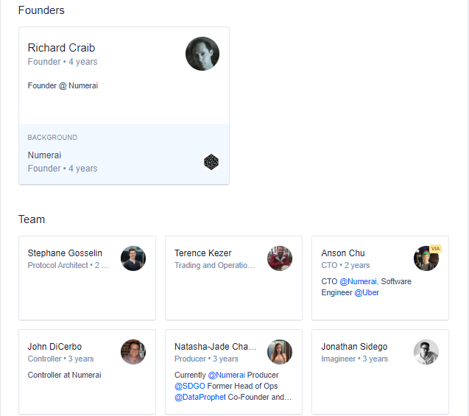
Task: Open John DiCerbo's profile photo
Action: (133, 352)
